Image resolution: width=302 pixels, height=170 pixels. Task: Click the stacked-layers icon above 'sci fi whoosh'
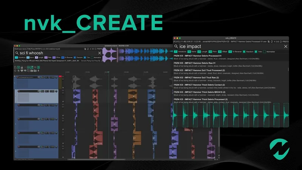pos(85,49)
